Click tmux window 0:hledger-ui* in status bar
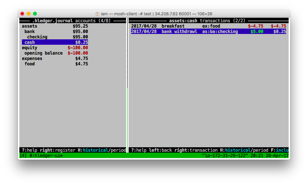Image resolution: width=308 pixels, height=185 pixels. 46,156
